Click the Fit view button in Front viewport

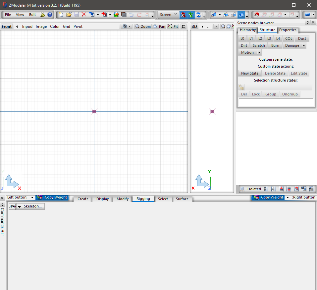pos(173,27)
